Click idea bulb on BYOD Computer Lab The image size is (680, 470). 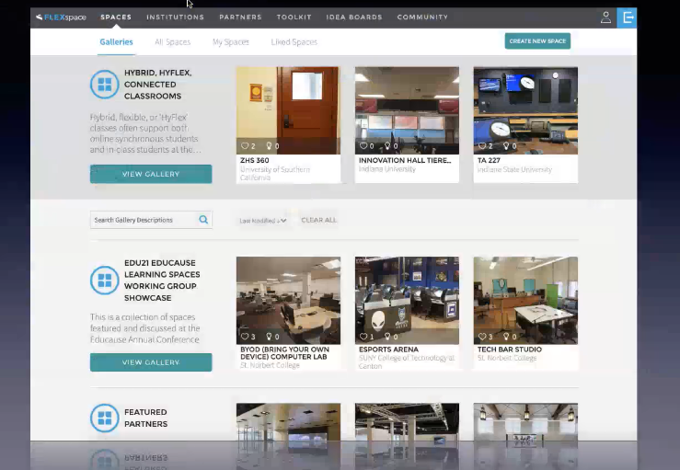(269, 337)
